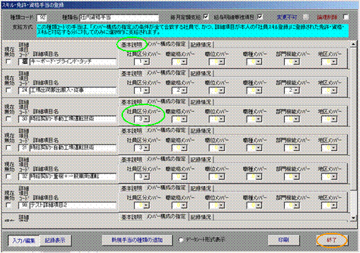360x253 pixels.
Task: Open 基本説明 tab on code 24 row
Action: tap(131, 73)
